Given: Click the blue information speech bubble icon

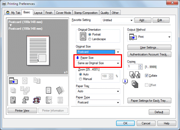Looking at the screenshot, I should coord(125,82).
